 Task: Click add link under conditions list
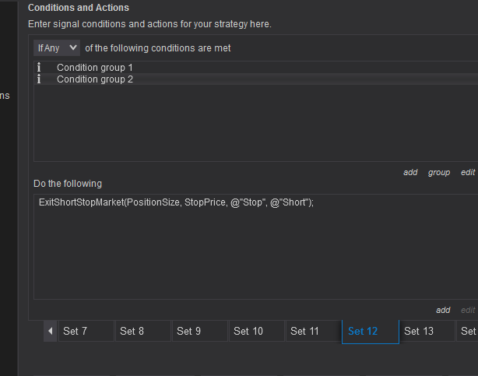(x=410, y=172)
